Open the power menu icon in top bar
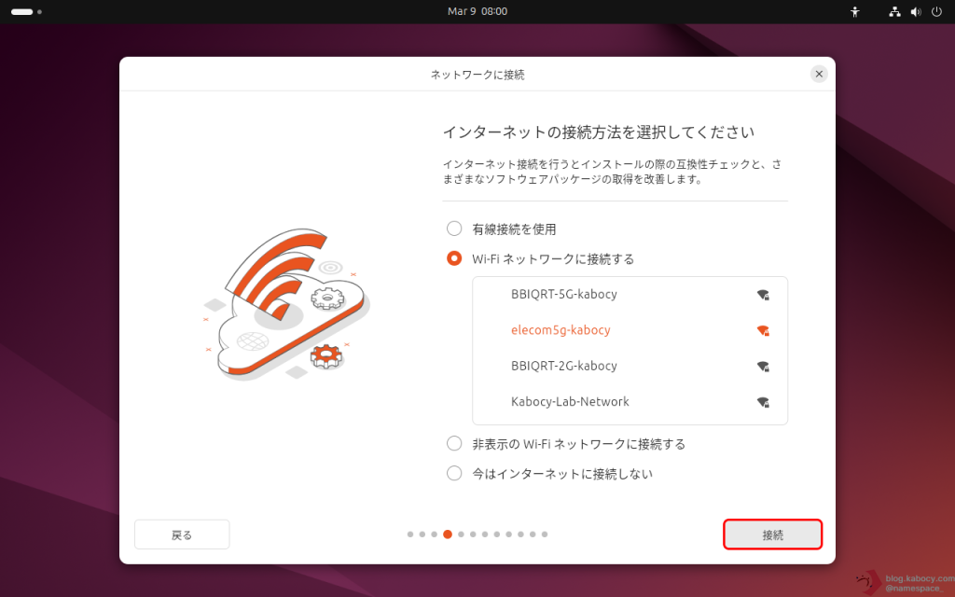 [x=936, y=12]
